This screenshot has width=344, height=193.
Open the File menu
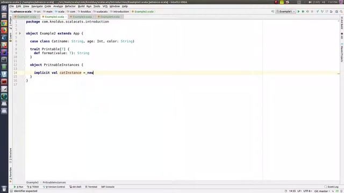click(x=12, y=6)
